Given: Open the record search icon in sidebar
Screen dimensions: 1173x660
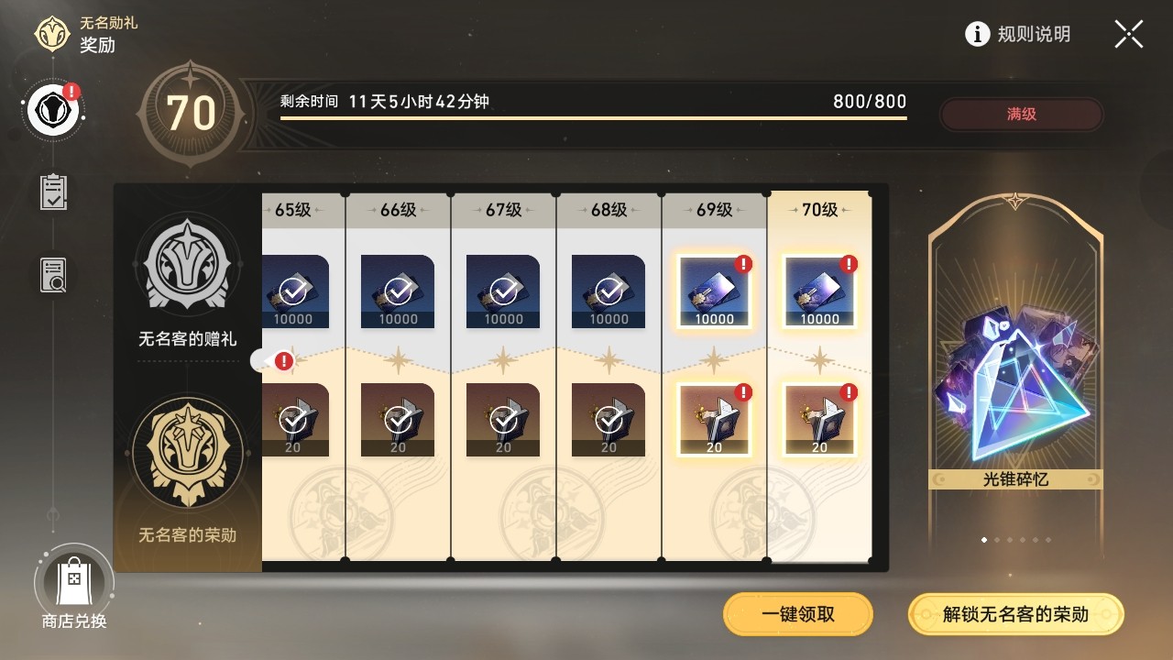Looking at the screenshot, I should (53, 275).
